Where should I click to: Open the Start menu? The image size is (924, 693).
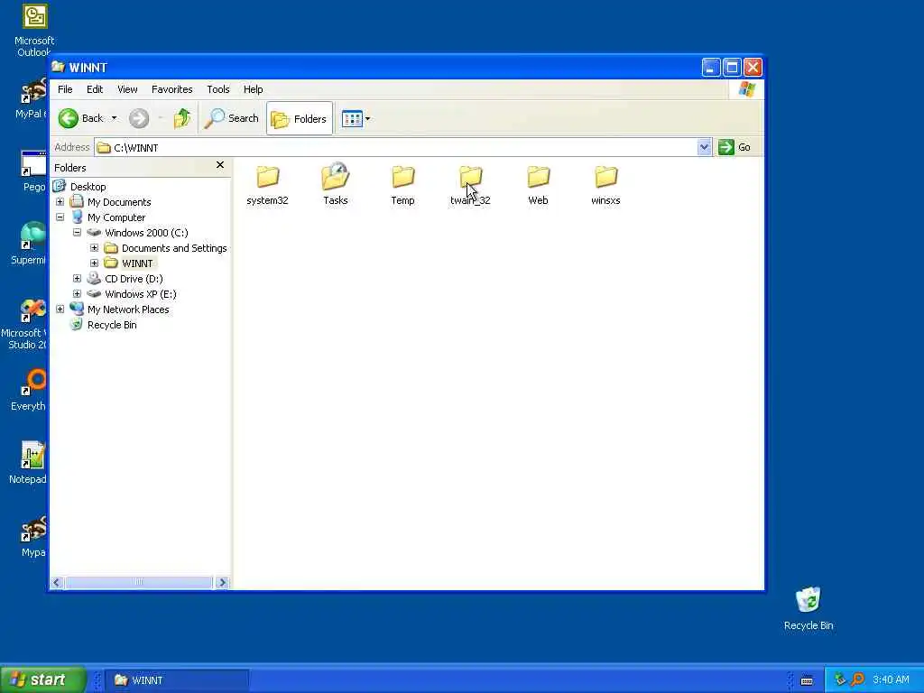43,679
